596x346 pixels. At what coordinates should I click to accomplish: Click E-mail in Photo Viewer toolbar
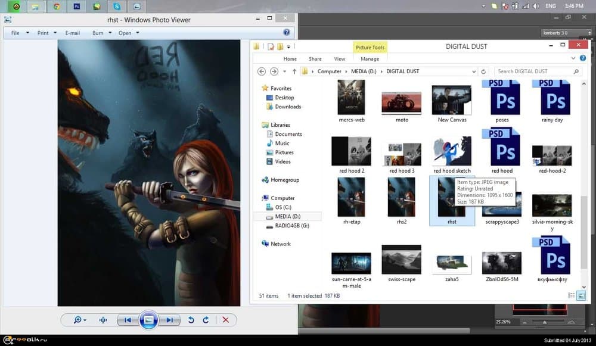point(72,33)
